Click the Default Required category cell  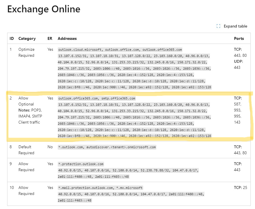(x=26, y=150)
